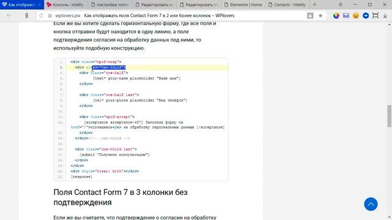Click the submit shortcode line in code
Viewport: 392px width, 220px height.
[115, 155]
